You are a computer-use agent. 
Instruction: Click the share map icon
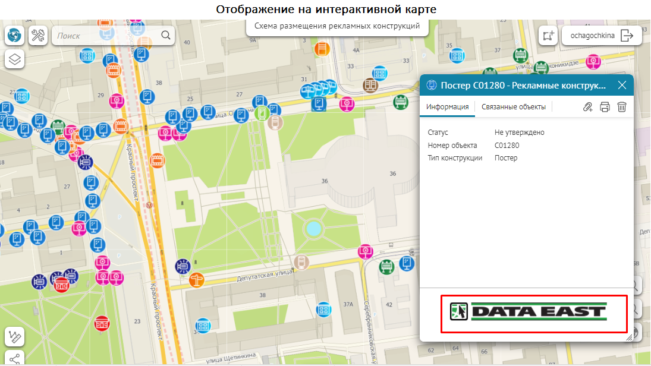pyautogui.click(x=15, y=359)
